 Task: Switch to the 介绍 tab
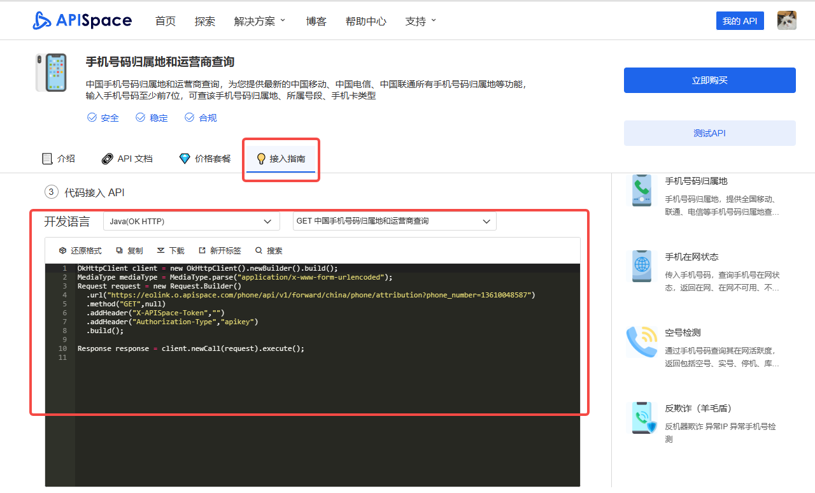[59, 159]
